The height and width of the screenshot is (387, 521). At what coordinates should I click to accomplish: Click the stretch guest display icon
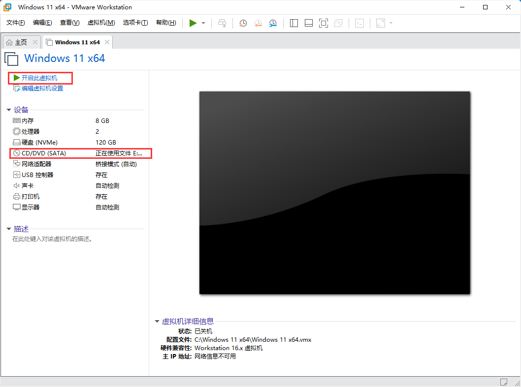tap(381, 23)
